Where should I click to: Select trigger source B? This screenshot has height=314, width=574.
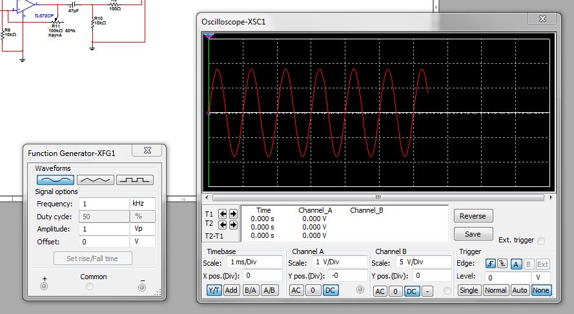[x=528, y=264]
